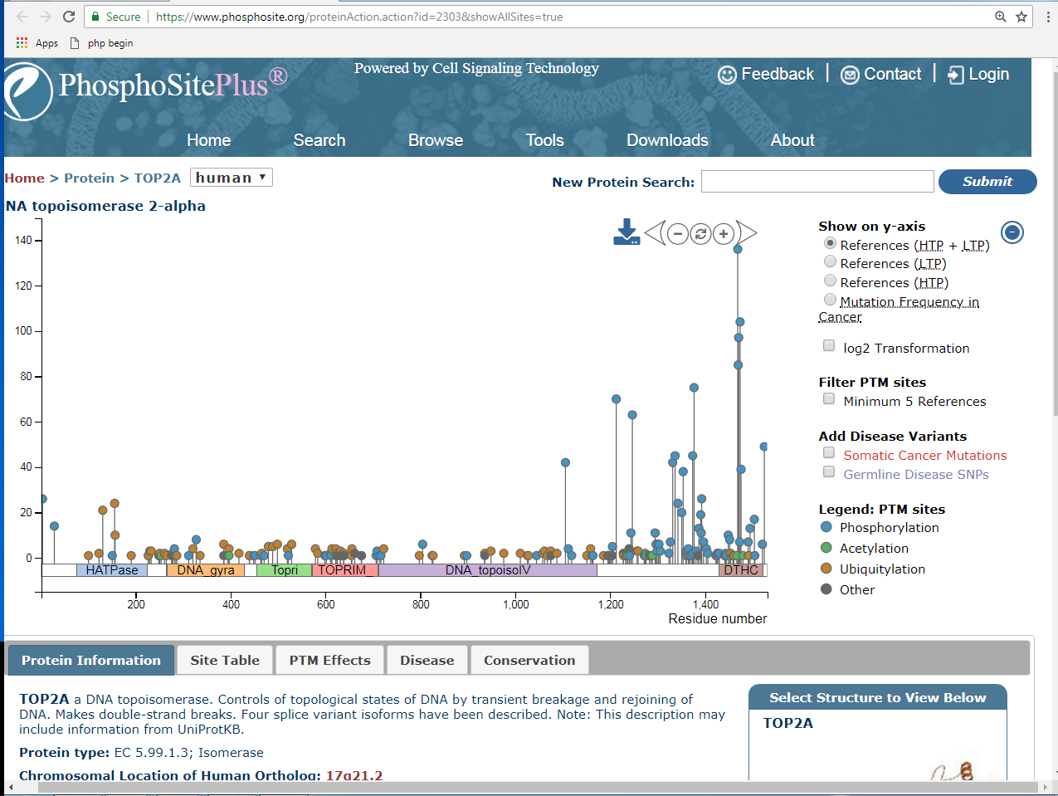Open the PTM Effects tab
The image size is (1058, 796).
pos(329,661)
